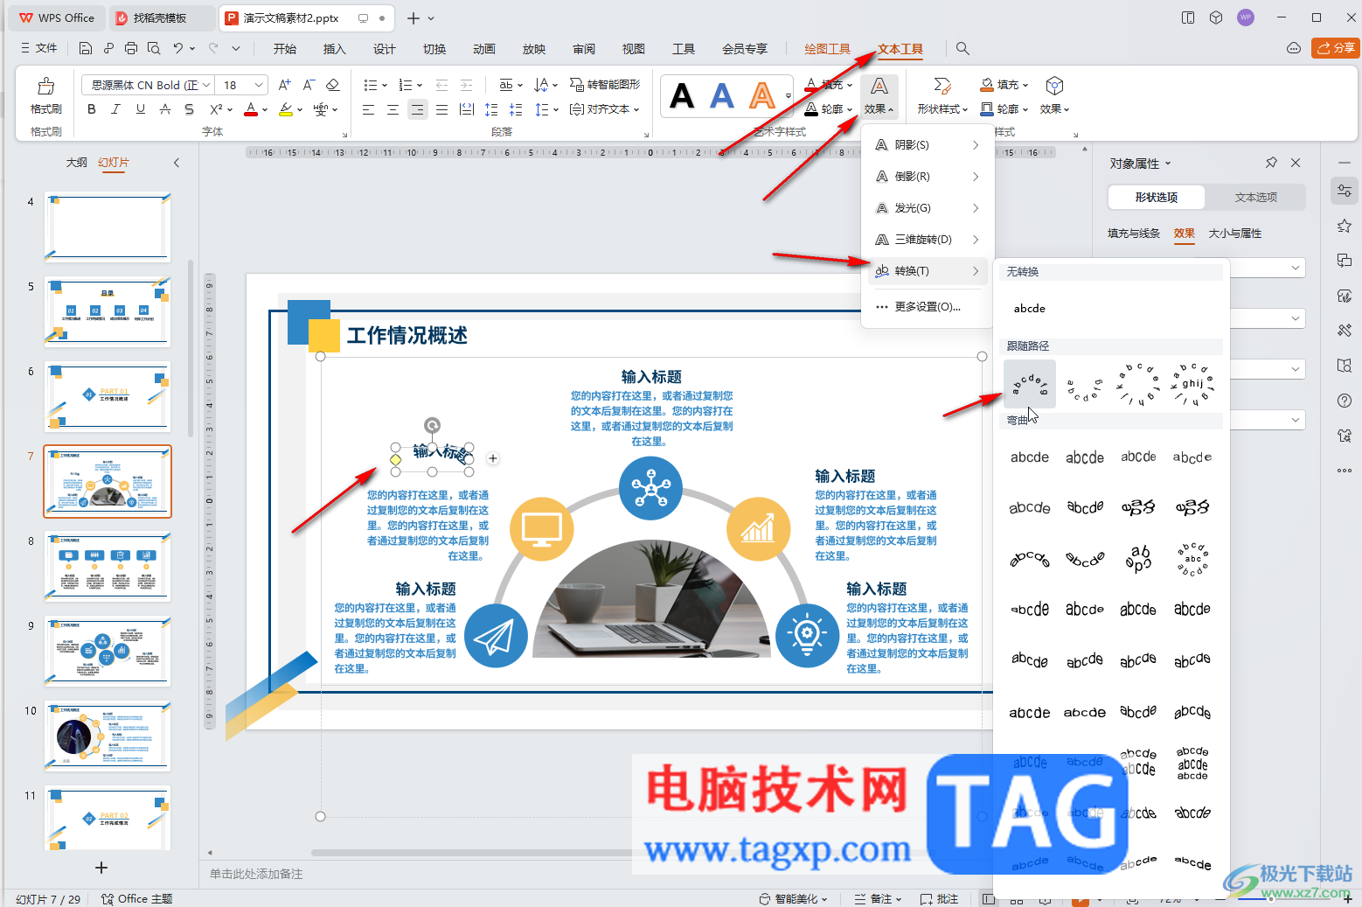Viewport: 1362px width, 907px height.
Task: Click the star icon in right sidebar
Action: [x=1345, y=227]
